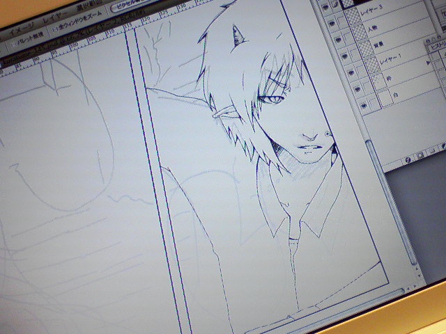Viewport: 446px width, 334px height.
Task: Click the レイヤー 1 layer thumbnail
Action: point(371,65)
